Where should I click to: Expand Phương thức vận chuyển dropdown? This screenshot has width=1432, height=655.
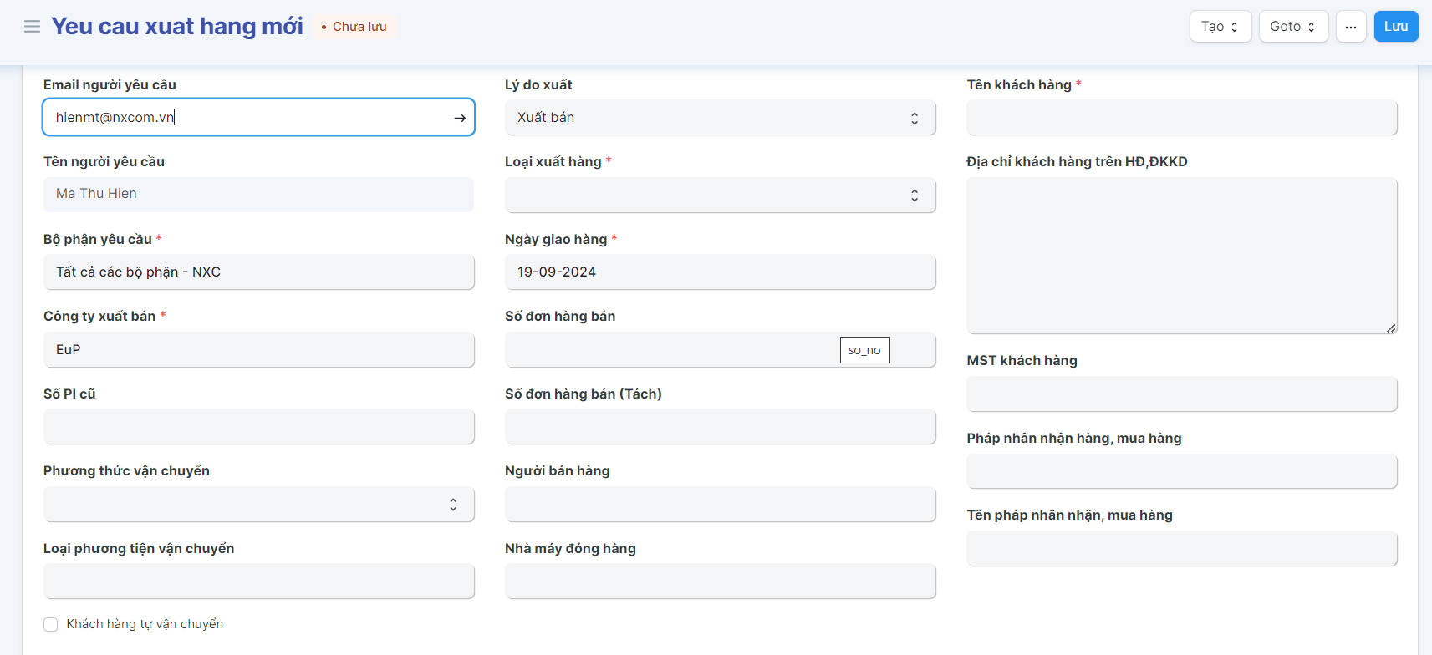click(258, 505)
